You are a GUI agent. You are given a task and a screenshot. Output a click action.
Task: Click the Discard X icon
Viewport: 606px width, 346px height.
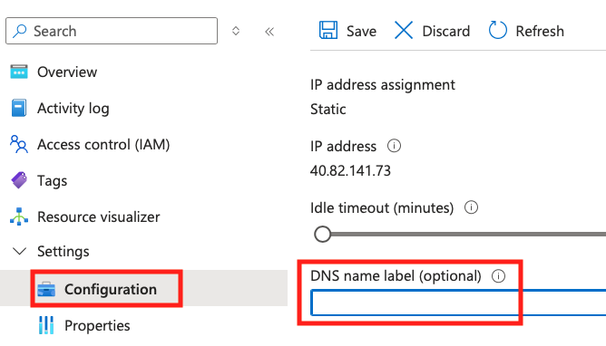click(x=404, y=30)
